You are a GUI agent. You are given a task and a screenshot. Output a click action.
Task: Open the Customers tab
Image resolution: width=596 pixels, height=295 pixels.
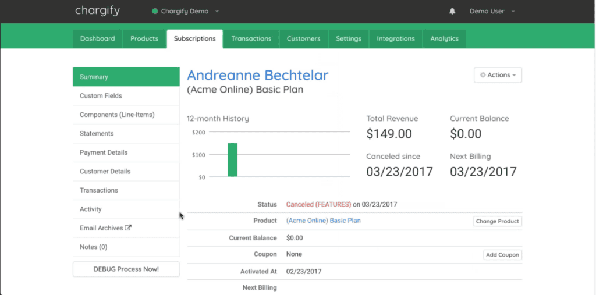click(303, 39)
